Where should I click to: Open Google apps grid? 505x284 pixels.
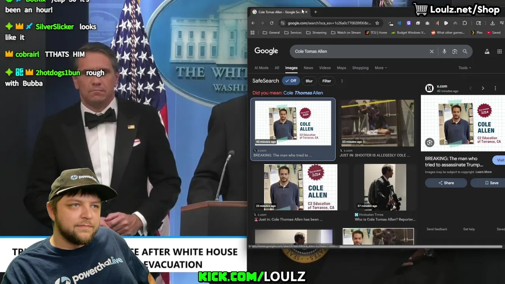(499, 51)
